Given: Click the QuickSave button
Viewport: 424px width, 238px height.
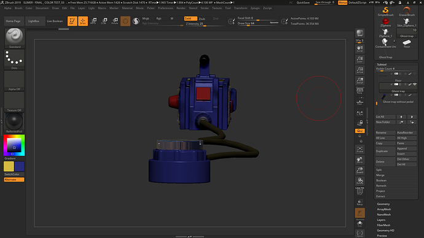Looking at the screenshot, I should pos(303,2).
